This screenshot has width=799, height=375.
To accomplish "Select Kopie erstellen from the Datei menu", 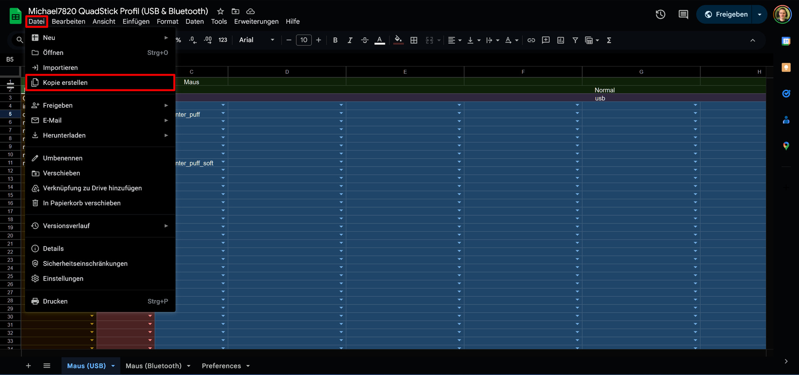I will click(65, 83).
